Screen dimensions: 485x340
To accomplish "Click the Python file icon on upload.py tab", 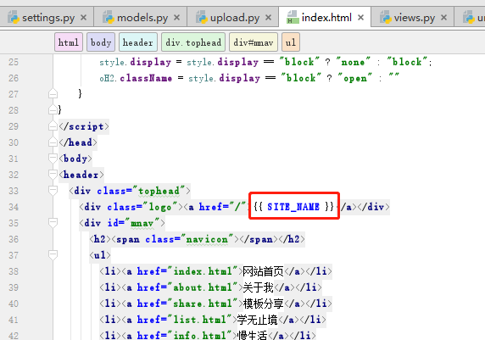I will point(202,17).
